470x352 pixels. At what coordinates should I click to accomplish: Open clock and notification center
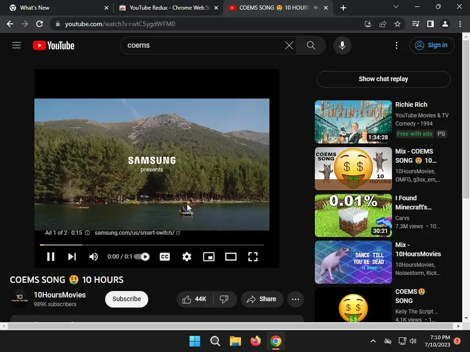[442, 341]
